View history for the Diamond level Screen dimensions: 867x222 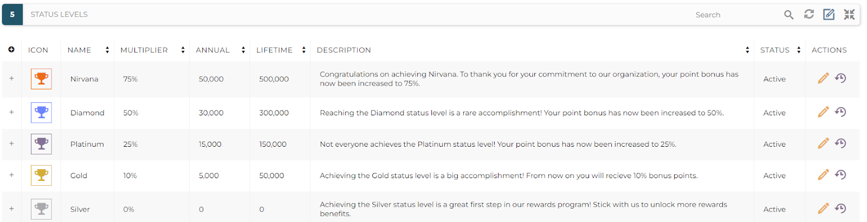[840, 112]
